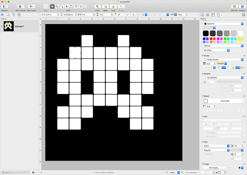Toggle the Solid Fill checkbox
The height and width of the screenshot is (175, 247).
coord(205,24)
